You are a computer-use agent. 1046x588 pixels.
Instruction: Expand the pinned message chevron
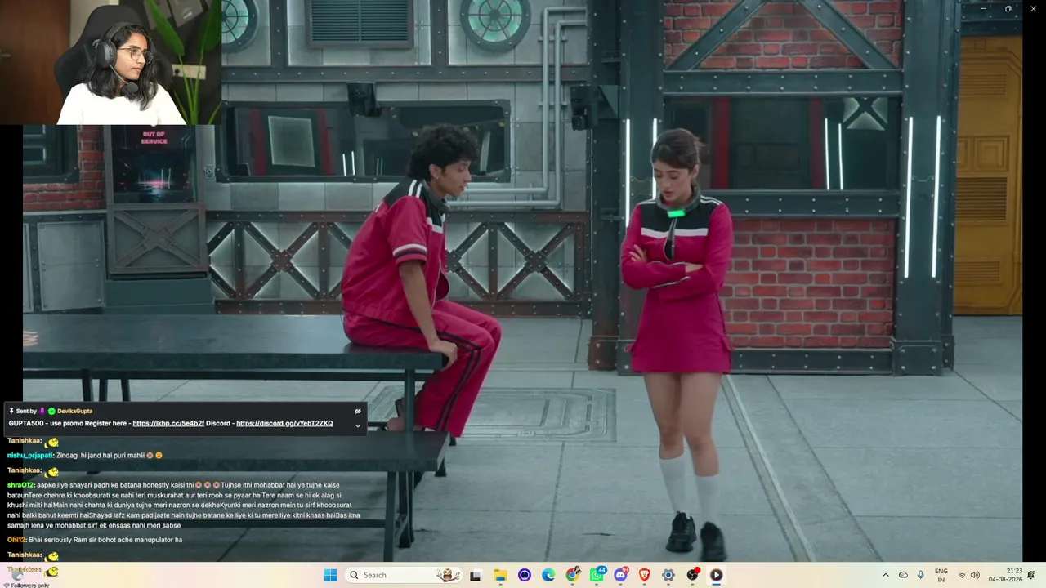357,425
